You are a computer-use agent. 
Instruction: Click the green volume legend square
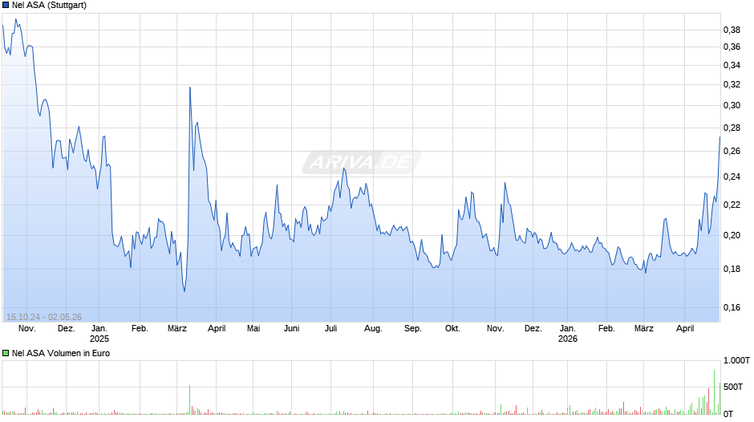[6, 353]
